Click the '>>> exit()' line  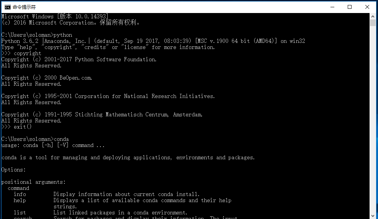coord(16,127)
